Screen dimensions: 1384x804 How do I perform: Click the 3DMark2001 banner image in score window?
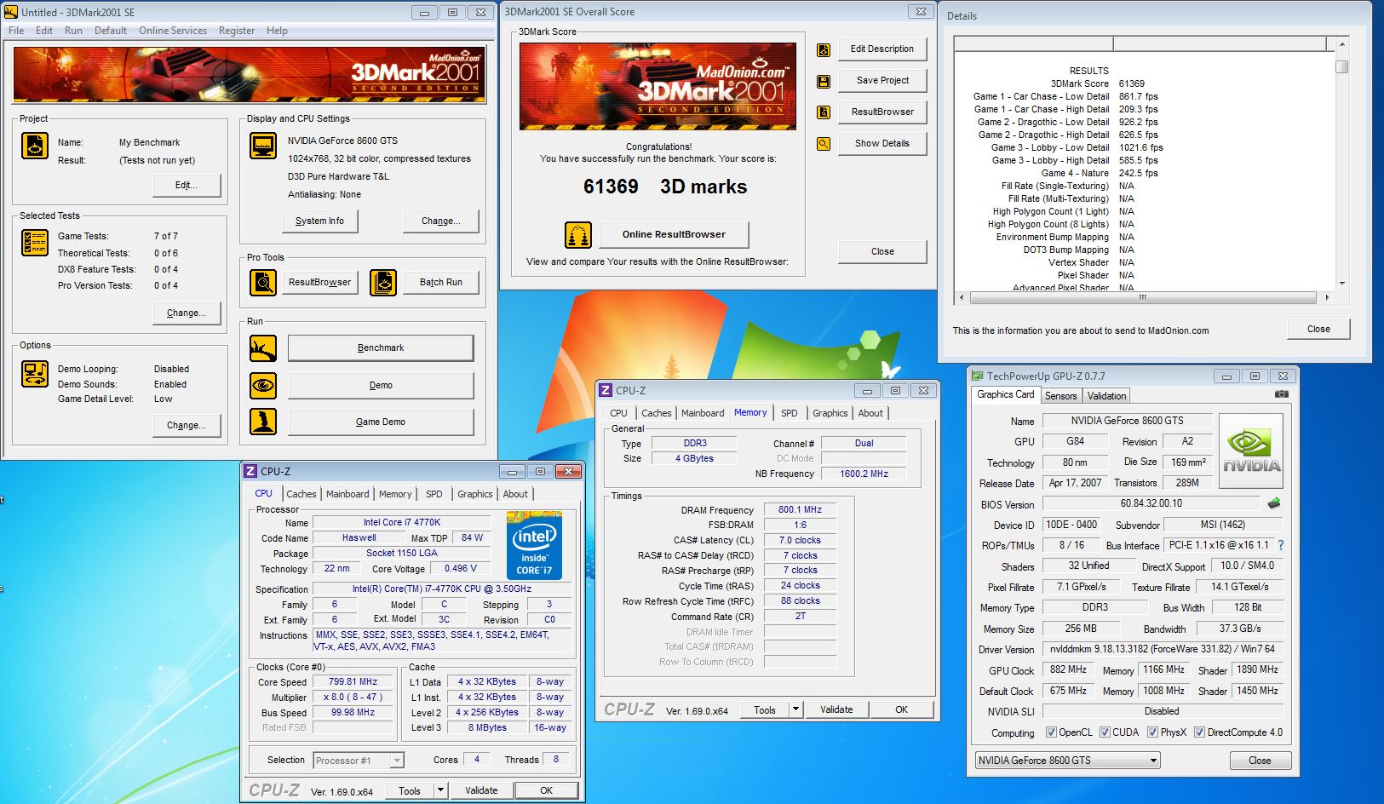click(x=658, y=86)
